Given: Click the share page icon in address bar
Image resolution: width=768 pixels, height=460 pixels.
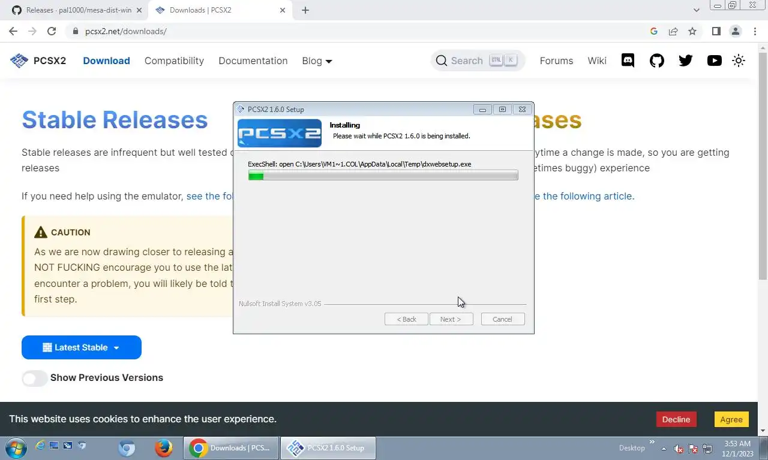Looking at the screenshot, I should [673, 31].
